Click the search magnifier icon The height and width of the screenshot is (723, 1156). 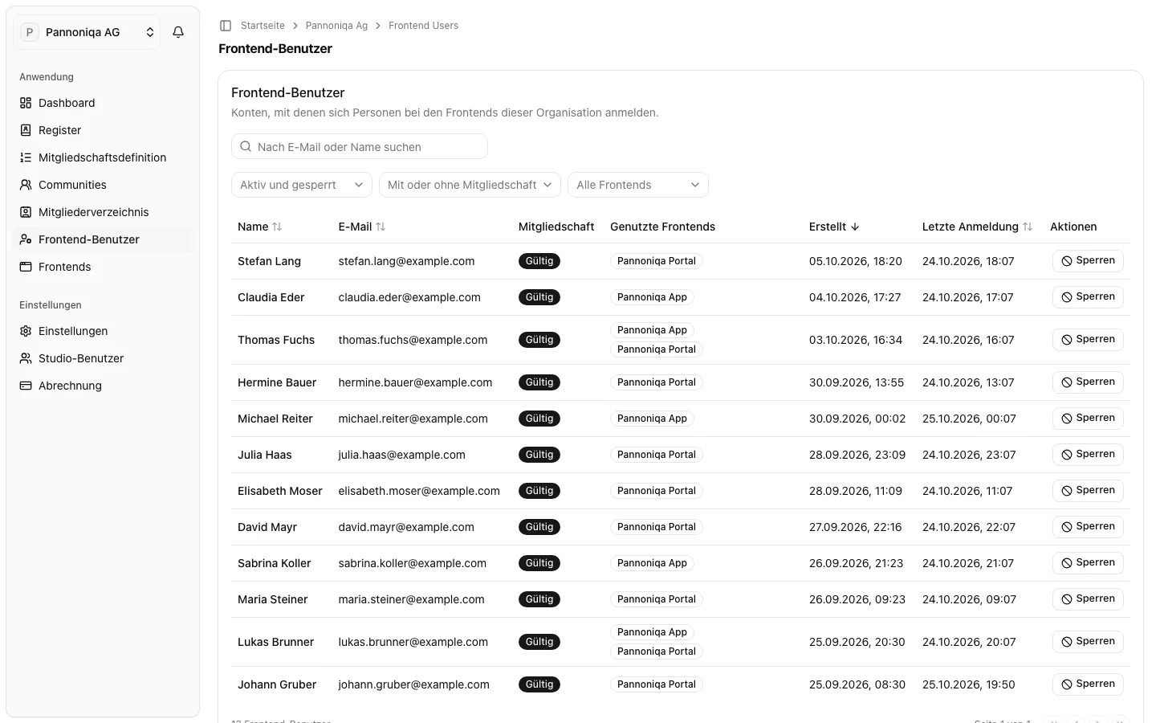tap(246, 147)
